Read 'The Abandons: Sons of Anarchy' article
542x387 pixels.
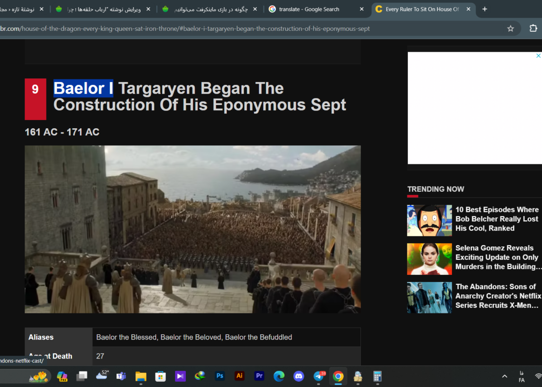pos(498,296)
